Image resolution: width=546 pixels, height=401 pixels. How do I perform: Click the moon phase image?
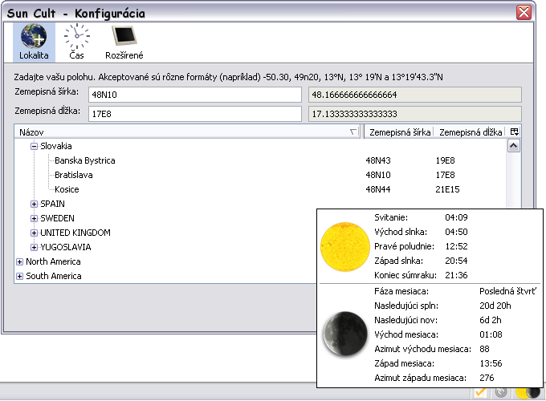[x=344, y=334]
